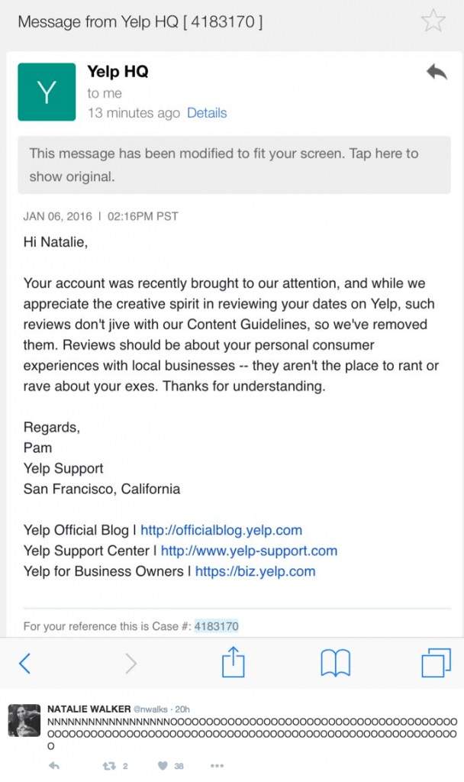Open Natalie Walker's profile picture

(x=24, y=719)
